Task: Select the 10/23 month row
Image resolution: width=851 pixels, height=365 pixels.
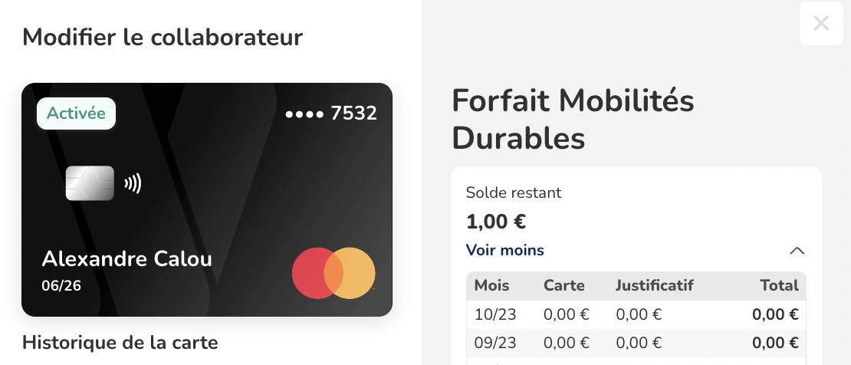Action: coord(492,314)
